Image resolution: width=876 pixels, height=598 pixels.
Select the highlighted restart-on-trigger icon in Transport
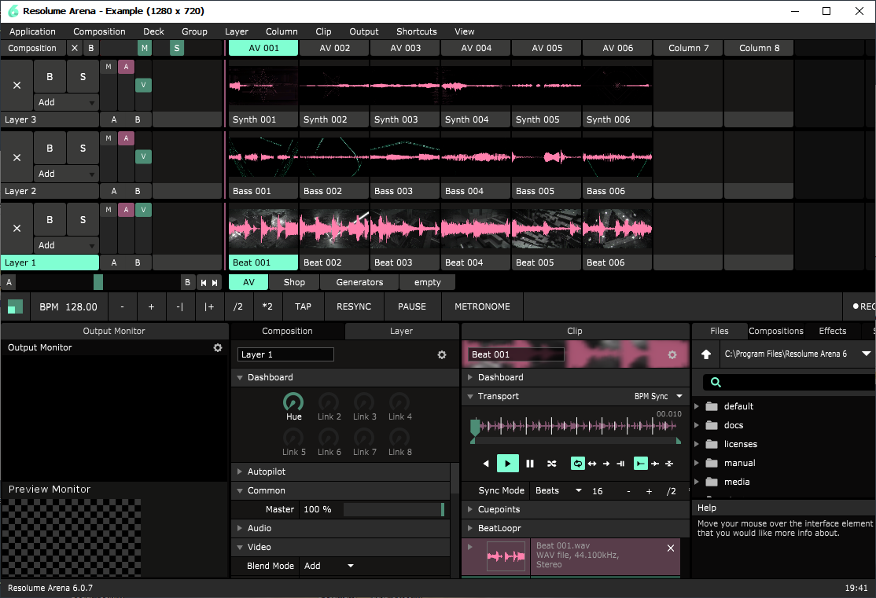pyautogui.click(x=640, y=464)
